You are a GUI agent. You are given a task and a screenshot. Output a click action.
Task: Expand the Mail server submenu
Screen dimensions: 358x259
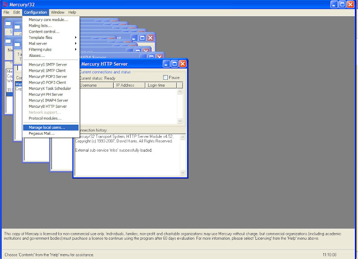tap(51, 43)
